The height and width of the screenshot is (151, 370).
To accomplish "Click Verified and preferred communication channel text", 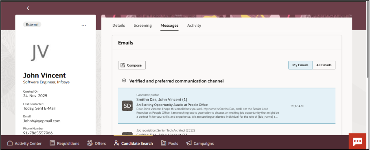I will point(176,81).
